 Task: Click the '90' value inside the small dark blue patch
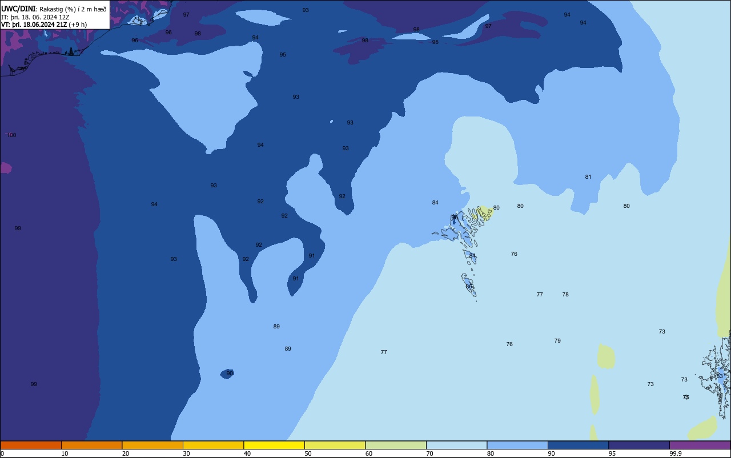coord(230,373)
